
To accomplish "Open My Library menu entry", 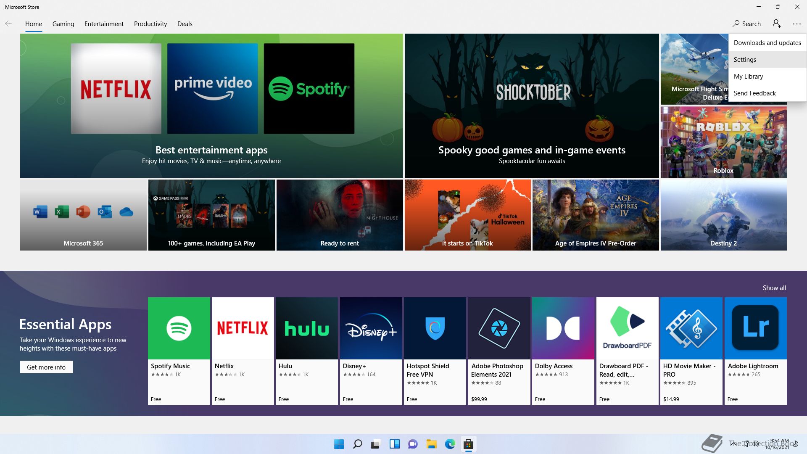I will click(x=748, y=76).
